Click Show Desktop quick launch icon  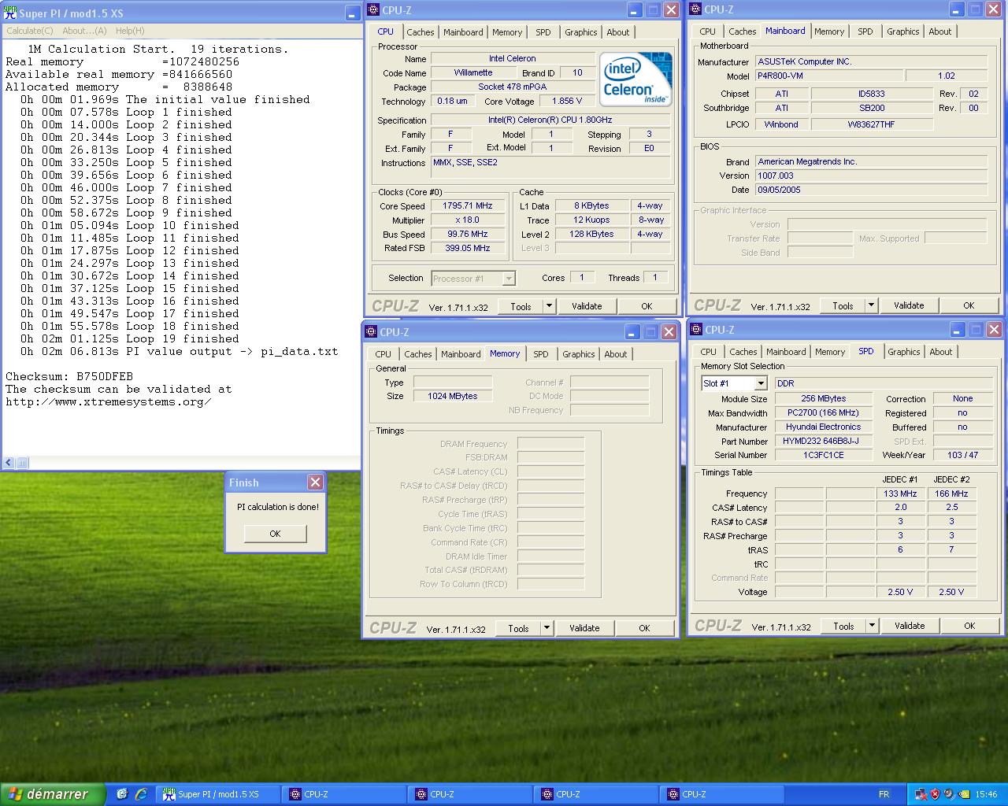[x=122, y=794]
